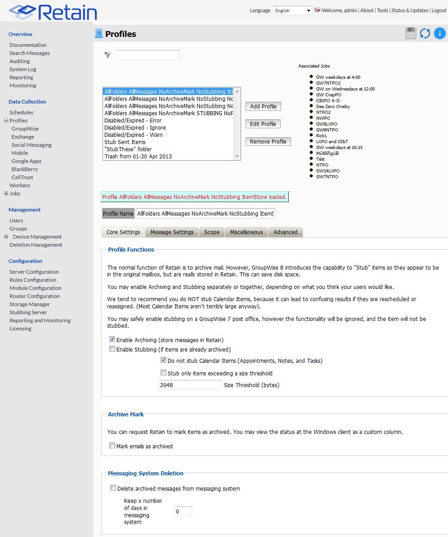
Task: Click the Save disk icon
Action: coord(411,33)
